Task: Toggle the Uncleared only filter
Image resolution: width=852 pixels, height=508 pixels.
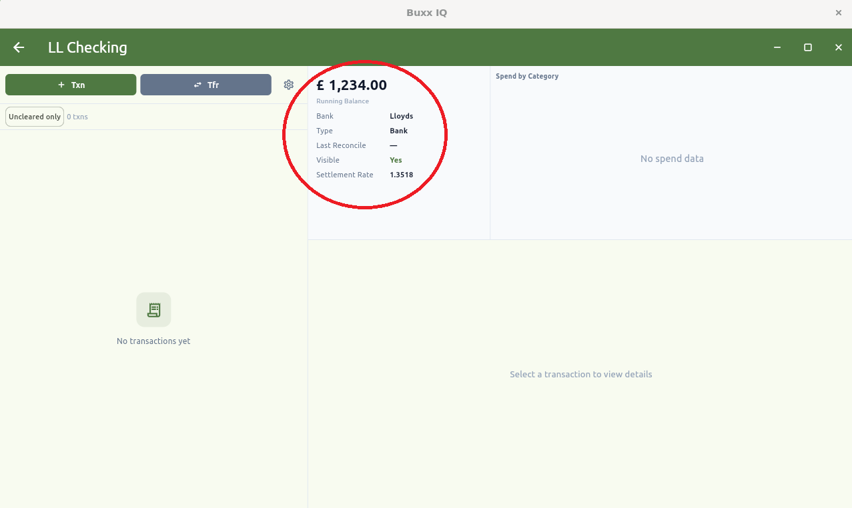Action: pyautogui.click(x=35, y=117)
